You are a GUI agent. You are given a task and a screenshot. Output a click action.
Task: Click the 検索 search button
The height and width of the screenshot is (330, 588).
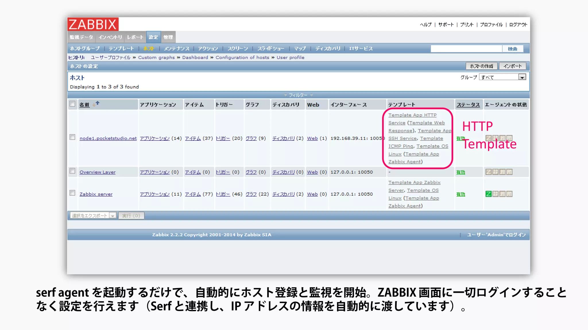[512, 49]
